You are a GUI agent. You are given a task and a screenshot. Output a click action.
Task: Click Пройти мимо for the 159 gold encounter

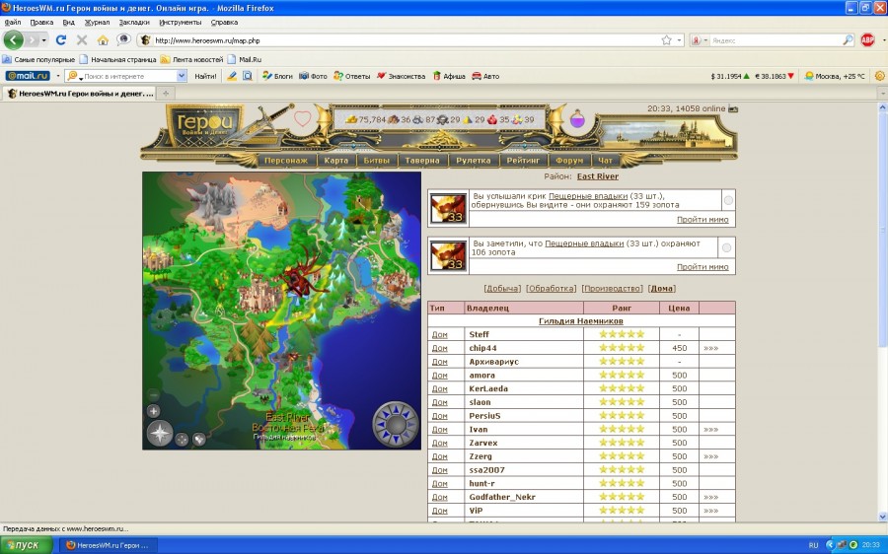pos(703,220)
